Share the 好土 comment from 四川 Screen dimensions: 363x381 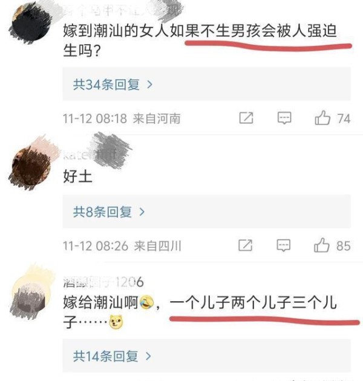[x=245, y=245]
